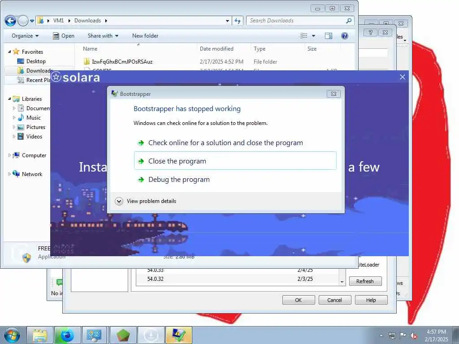
Task: Create a New folder
Action: pos(145,36)
